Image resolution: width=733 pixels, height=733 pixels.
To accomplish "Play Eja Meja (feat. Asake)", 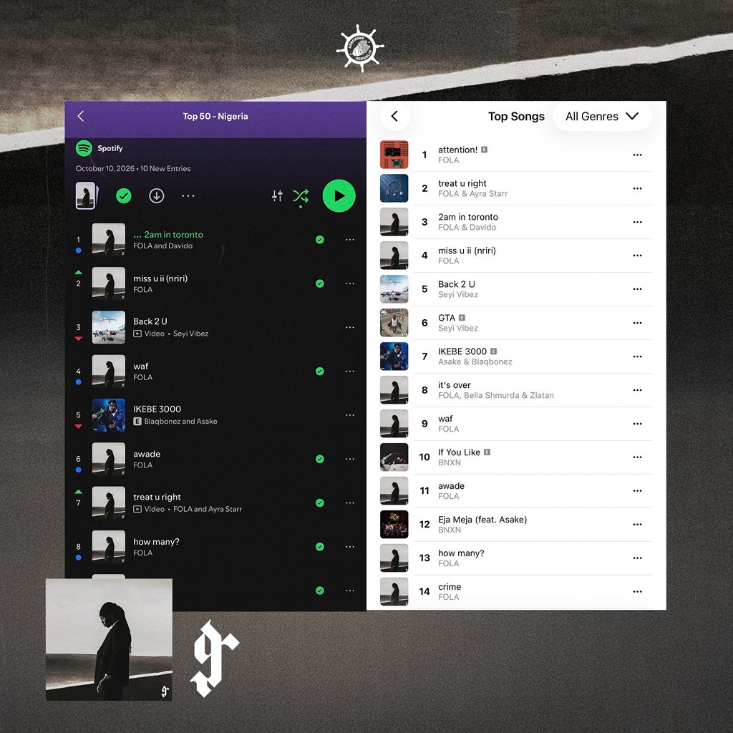I will [516, 525].
